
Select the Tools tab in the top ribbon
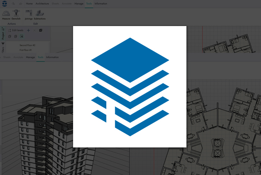point(89,3)
